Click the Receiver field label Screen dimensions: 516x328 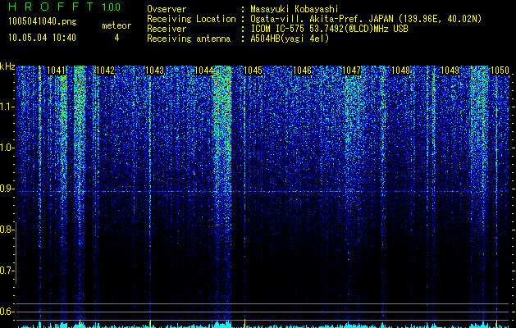pyautogui.click(x=167, y=29)
